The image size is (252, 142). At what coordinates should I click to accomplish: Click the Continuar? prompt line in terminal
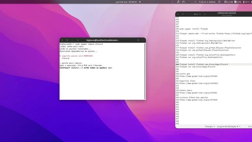(86, 68)
